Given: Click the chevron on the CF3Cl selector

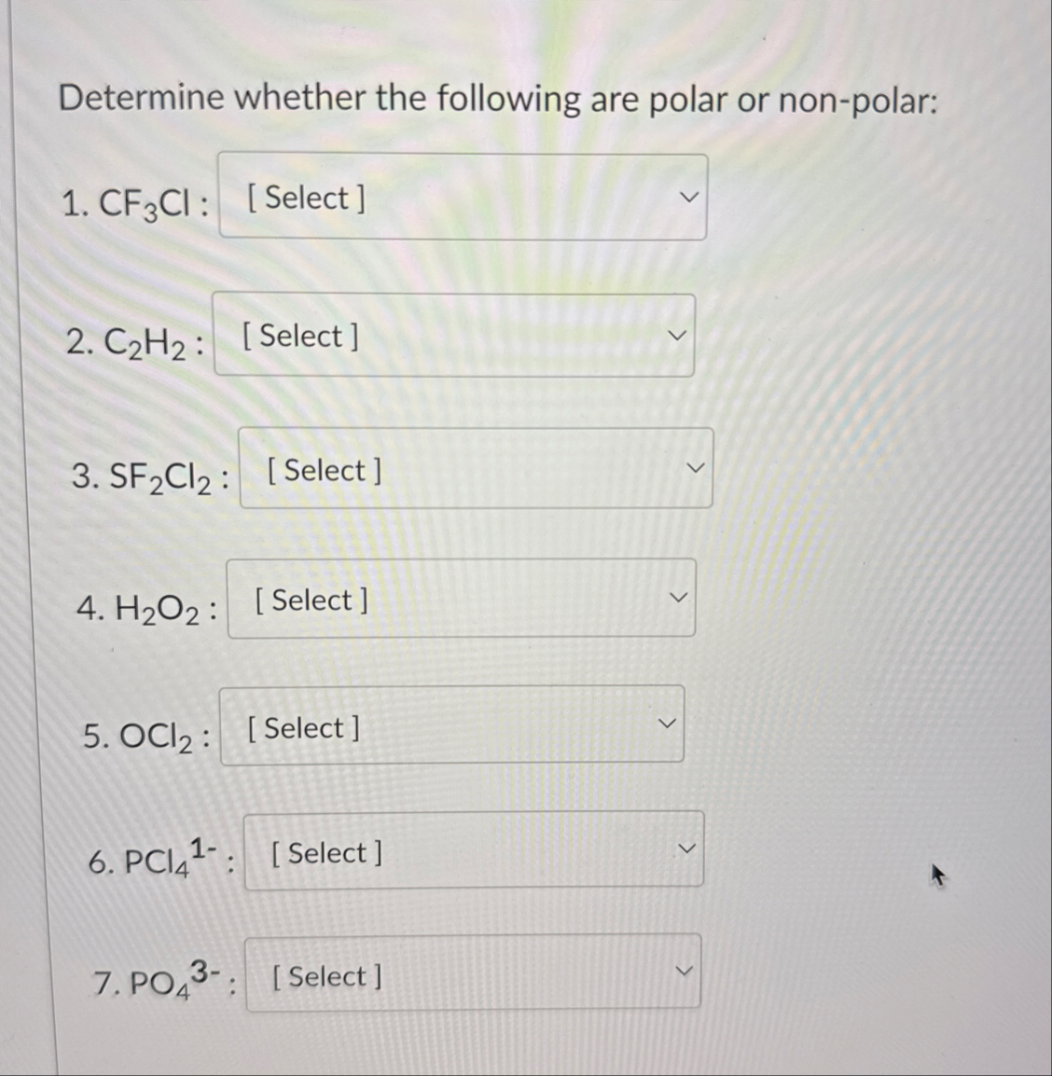Looking at the screenshot, I should pos(687,197).
